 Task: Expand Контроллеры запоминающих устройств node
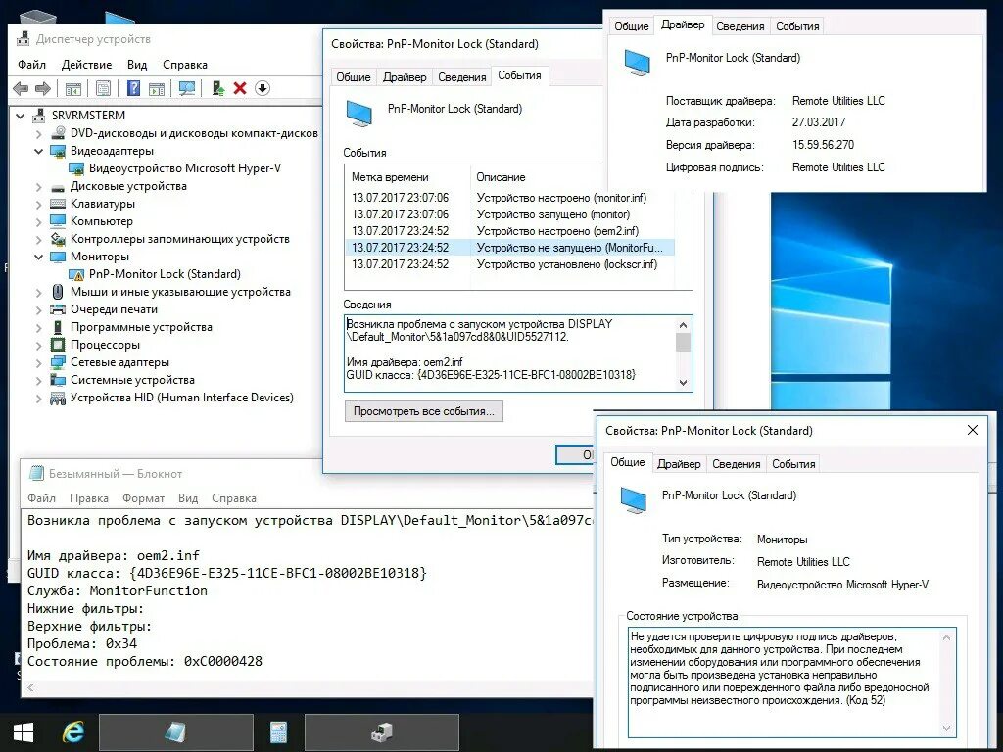(x=38, y=239)
